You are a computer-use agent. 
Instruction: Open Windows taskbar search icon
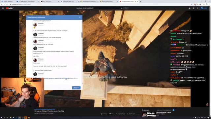[4, 118]
